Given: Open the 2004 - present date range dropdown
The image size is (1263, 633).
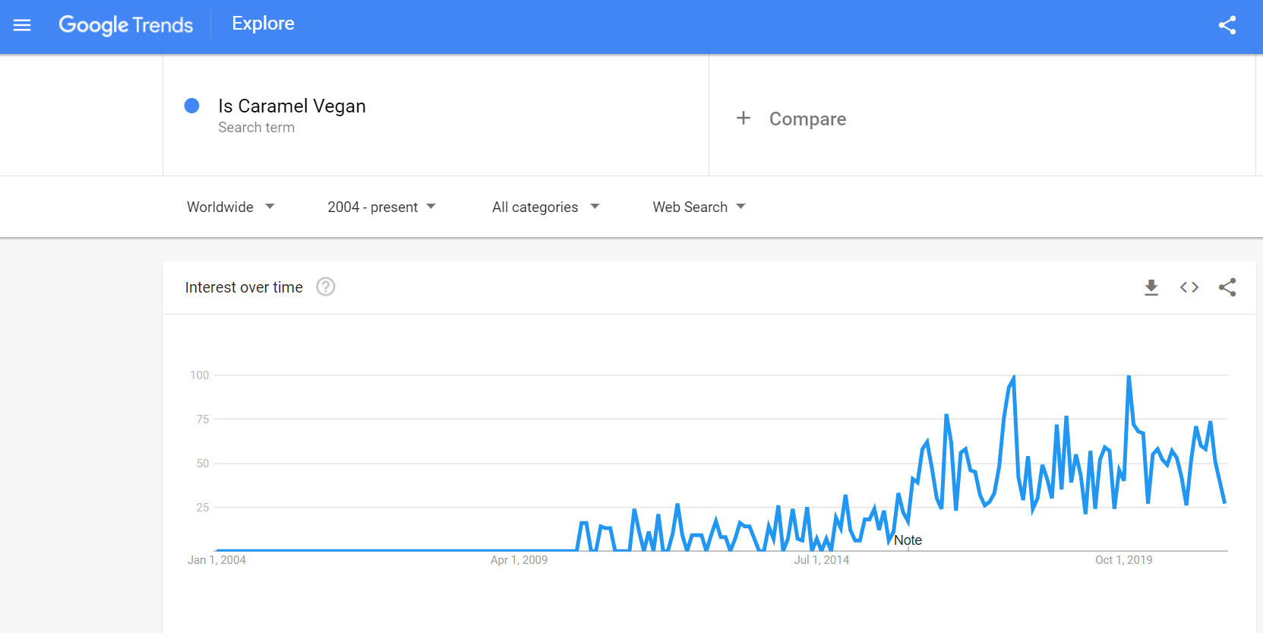Looking at the screenshot, I should tap(382, 207).
